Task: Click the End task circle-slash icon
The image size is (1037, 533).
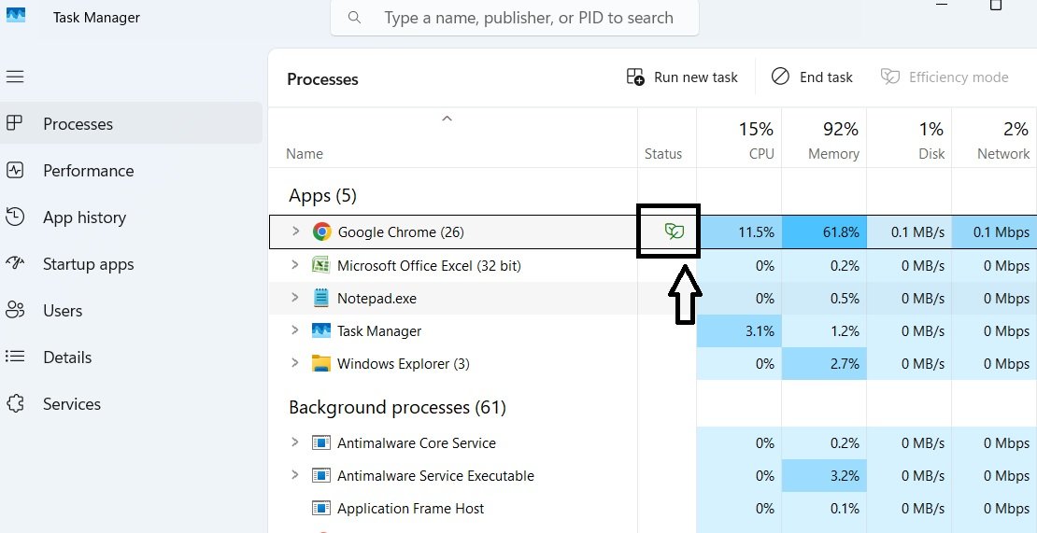Action: pos(780,77)
